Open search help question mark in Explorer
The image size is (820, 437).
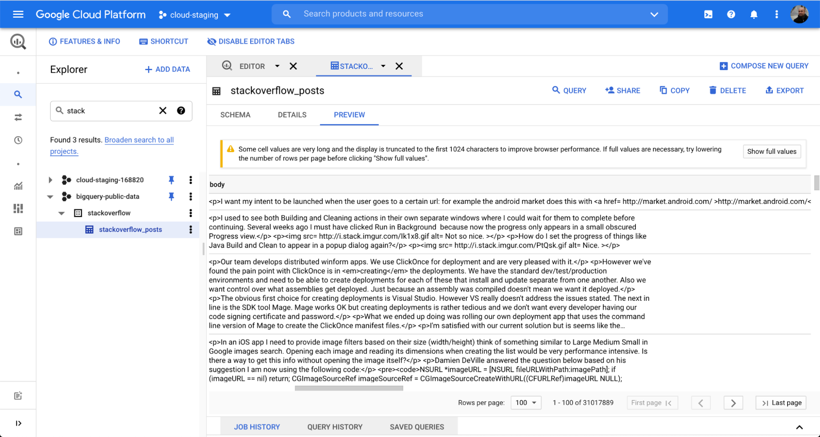pyautogui.click(x=181, y=111)
